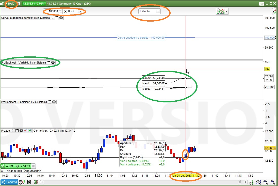Open wrench settings for Curva guadagni e perdite
278x186 pixels.
coord(53,18)
